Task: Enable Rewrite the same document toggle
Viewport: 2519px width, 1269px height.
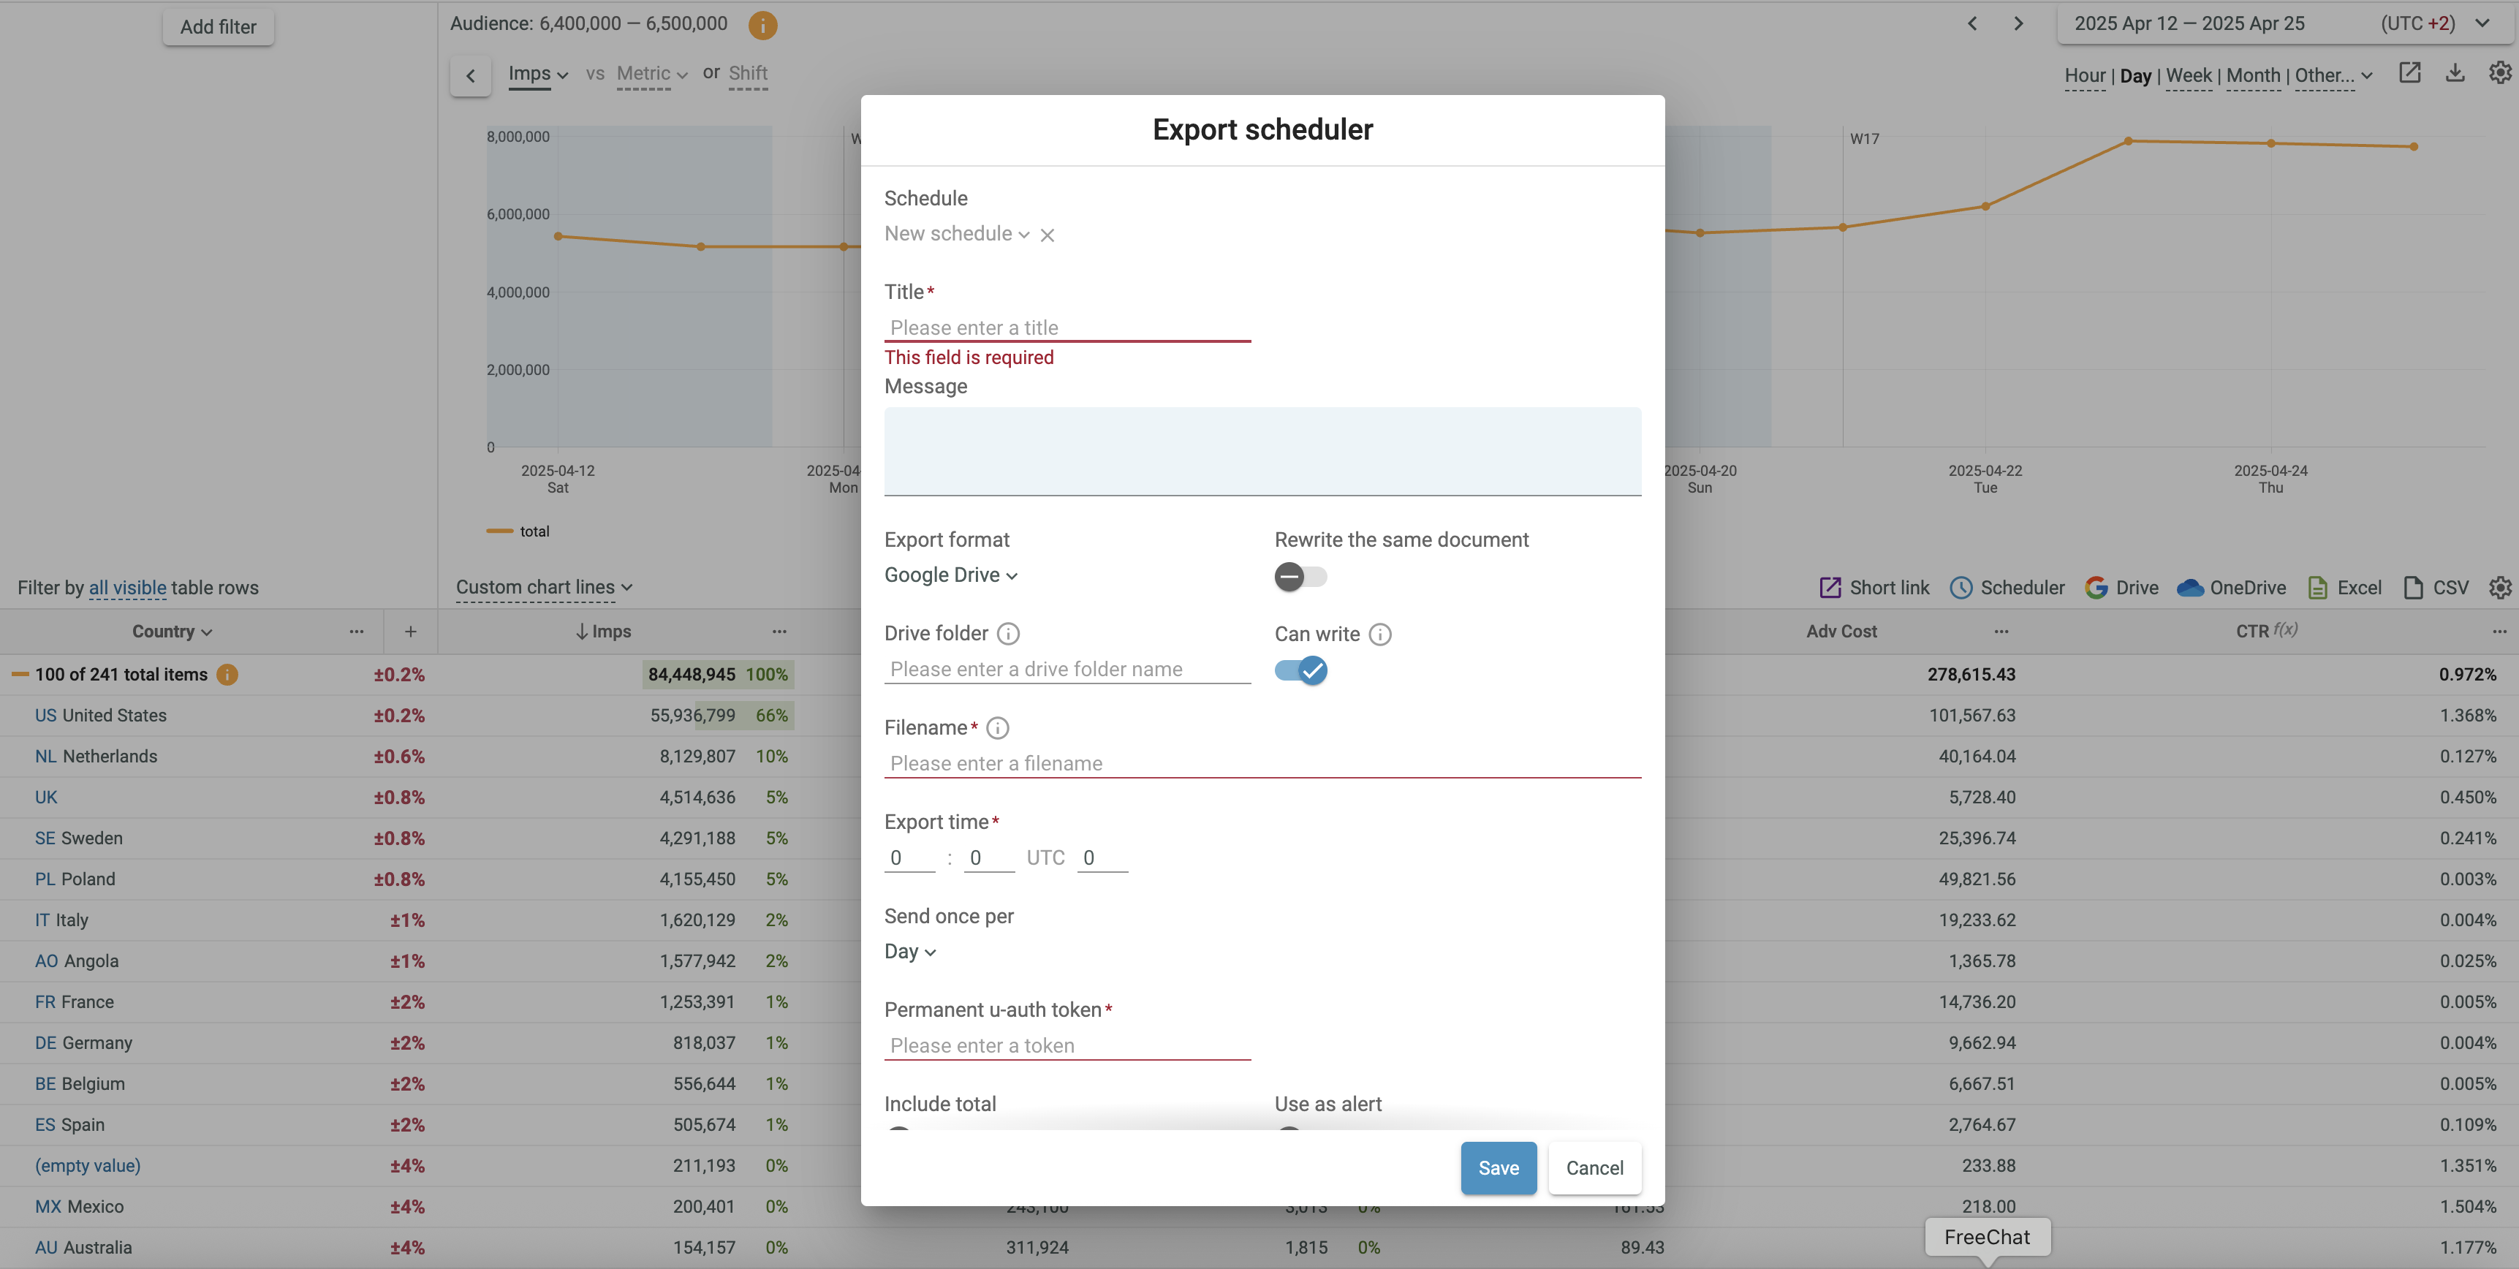Action: 1300,577
